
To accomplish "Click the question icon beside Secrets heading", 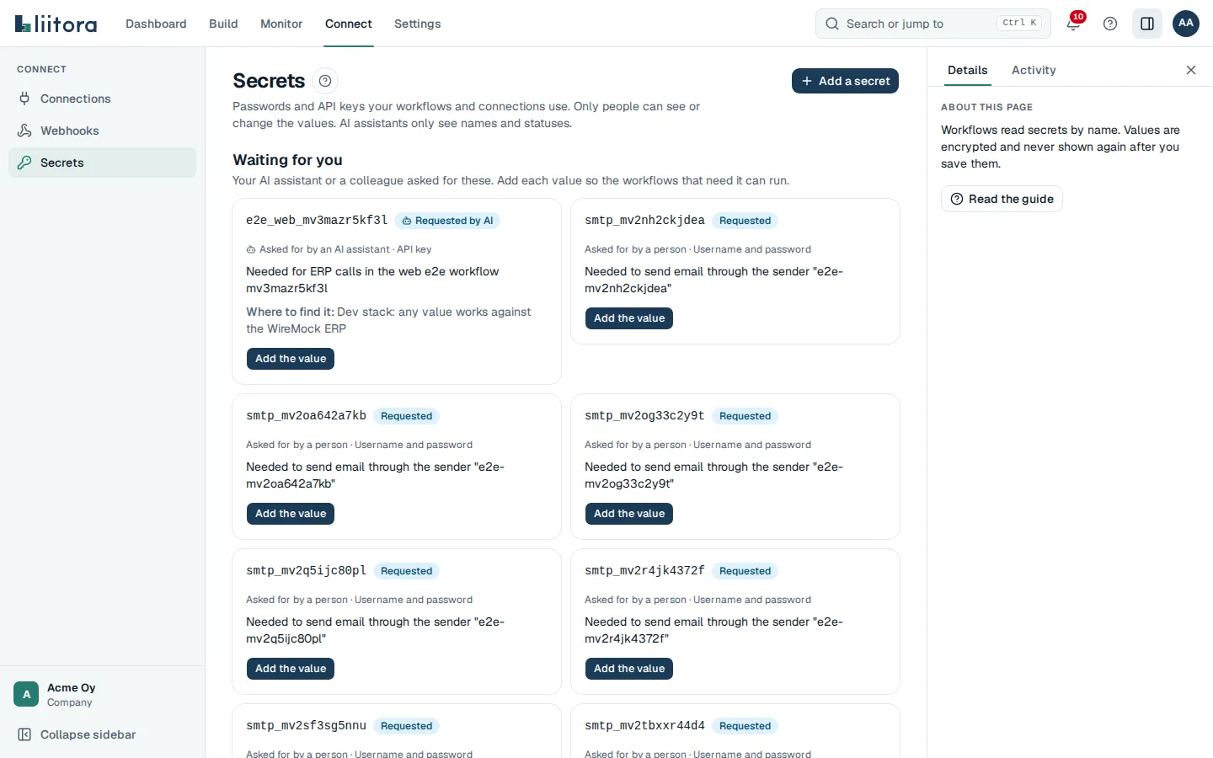I will click(325, 81).
